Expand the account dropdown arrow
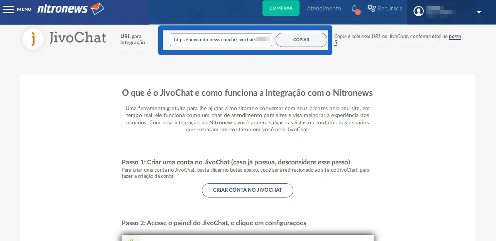496x241 pixels. pyautogui.click(x=479, y=12)
